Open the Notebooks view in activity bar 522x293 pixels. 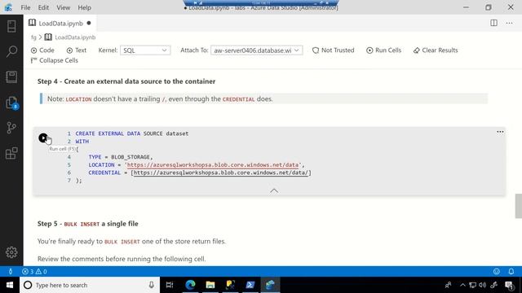(x=11, y=77)
